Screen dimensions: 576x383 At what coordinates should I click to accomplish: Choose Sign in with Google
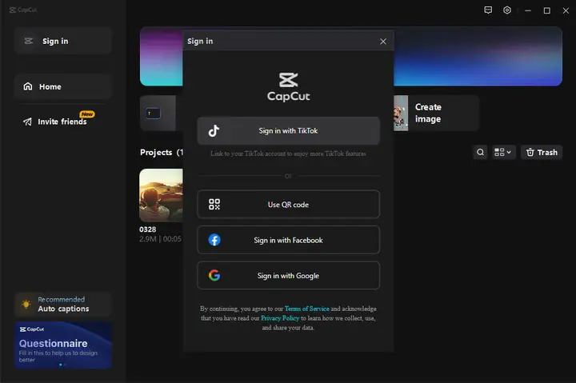tap(288, 276)
